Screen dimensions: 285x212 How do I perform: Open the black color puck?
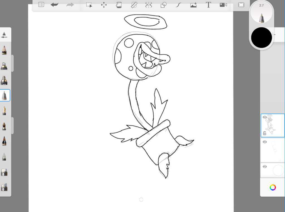pyautogui.click(x=261, y=37)
